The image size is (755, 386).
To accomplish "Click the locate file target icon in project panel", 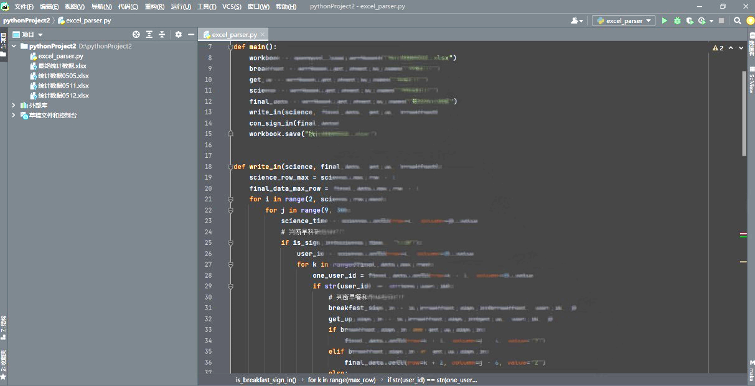I will 136,35.
